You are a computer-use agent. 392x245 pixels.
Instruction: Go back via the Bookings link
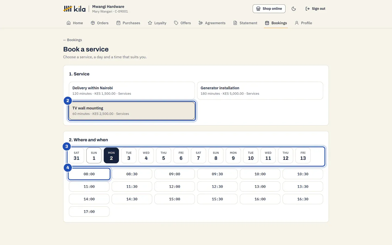click(73, 40)
